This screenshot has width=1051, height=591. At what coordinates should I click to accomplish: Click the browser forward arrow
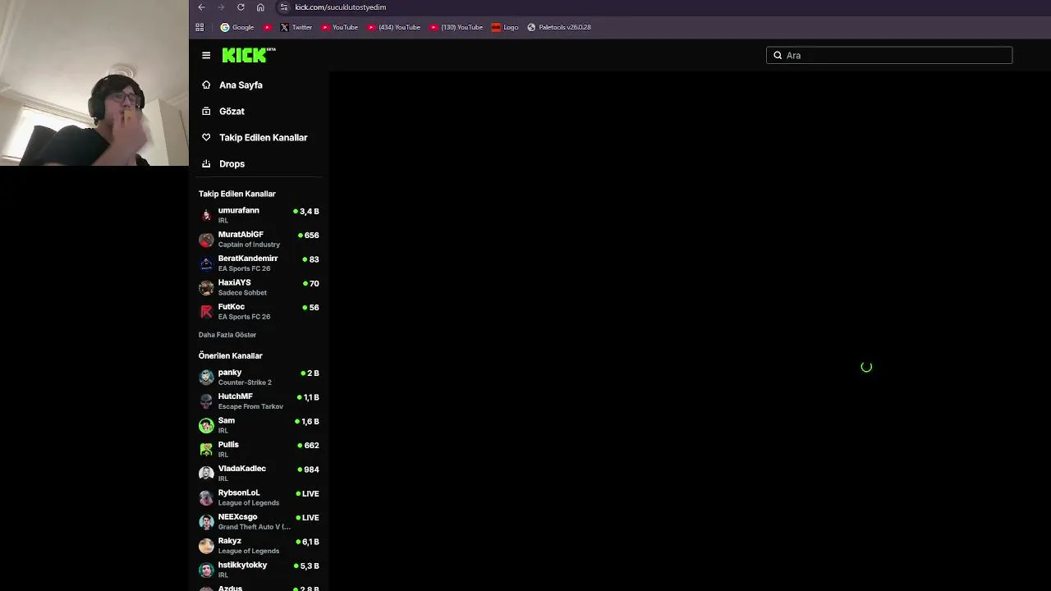coord(221,7)
